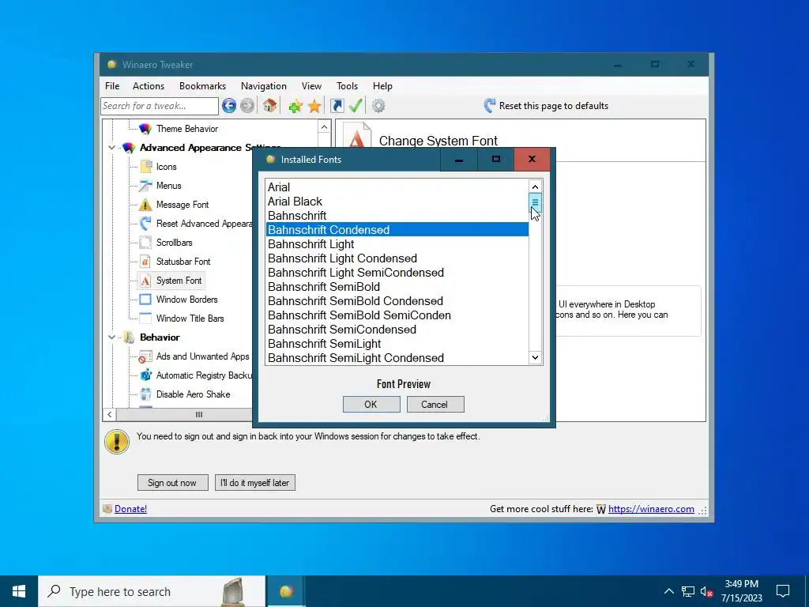Viewport: 809px width, 607px height.
Task: Click the grey forward arrow toolbar icon
Action: [247, 106]
